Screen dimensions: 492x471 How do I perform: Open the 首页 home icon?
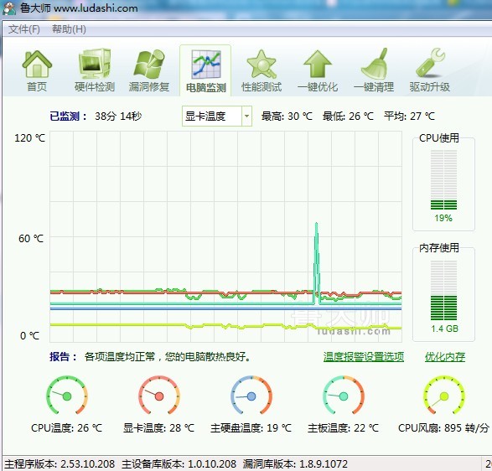[37, 64]
